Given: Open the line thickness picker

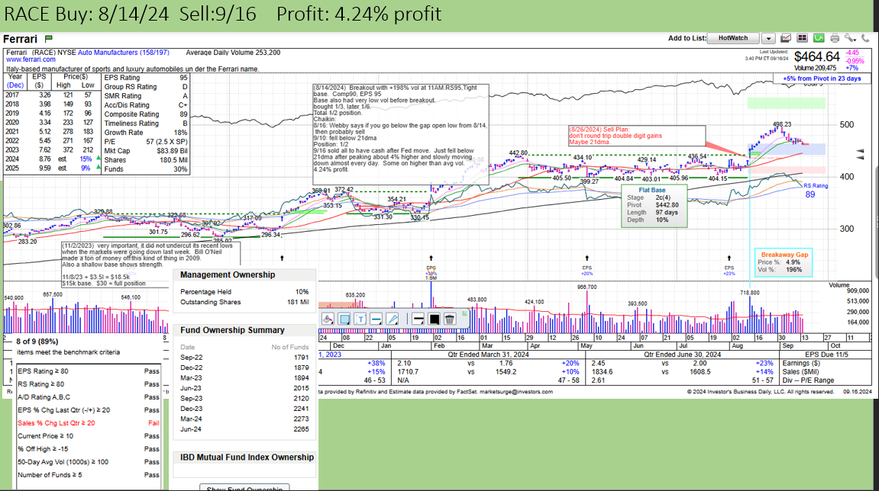Looking at the screenshot, I should tap(418, 319).
